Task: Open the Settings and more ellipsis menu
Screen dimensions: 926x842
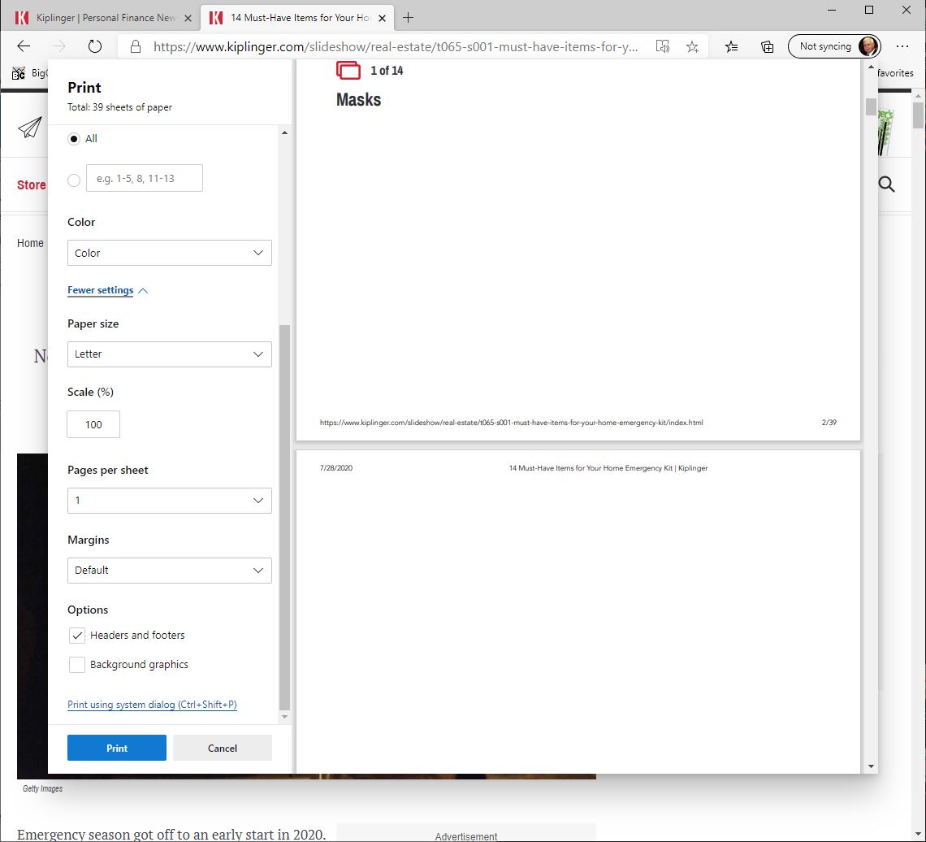Action: (902, 46)
